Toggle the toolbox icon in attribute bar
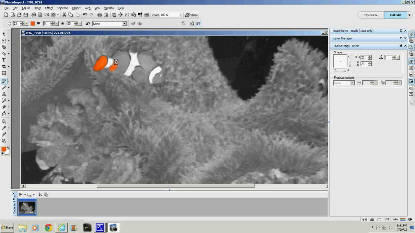 click(192, 24)
